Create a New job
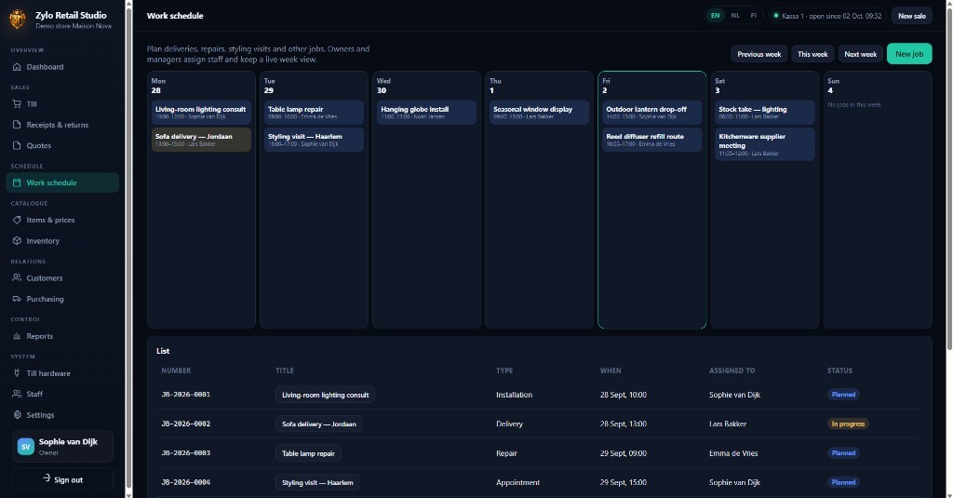Viewport: 953px width, 498px height. point(909,53)
